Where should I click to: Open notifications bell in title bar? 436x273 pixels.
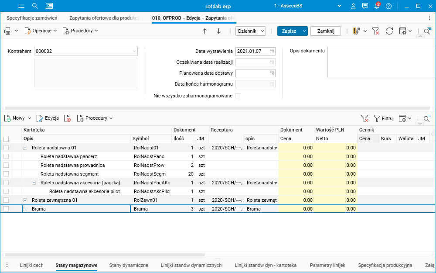click(x=377, y=6)
